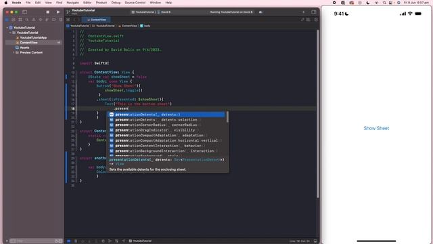Click the autocomplete list scrollbar
Image resolution: width=433 pixels, height=244 pixels.
[227, 117]
